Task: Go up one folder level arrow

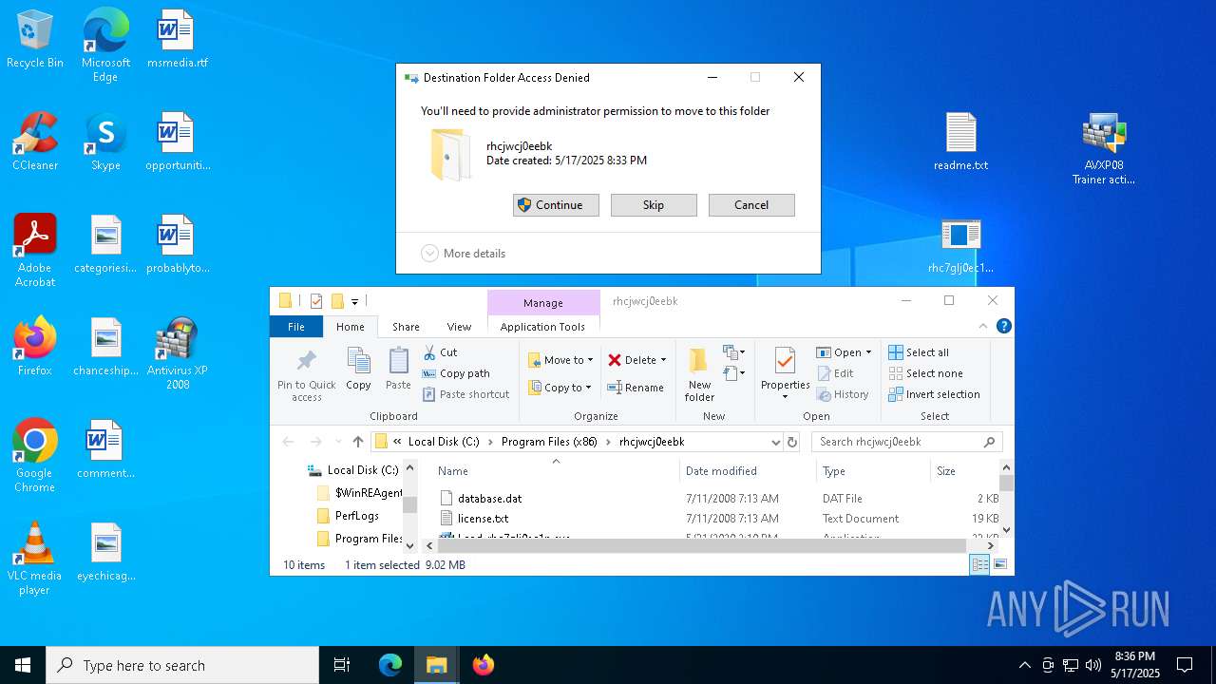Action: [358, 442]
